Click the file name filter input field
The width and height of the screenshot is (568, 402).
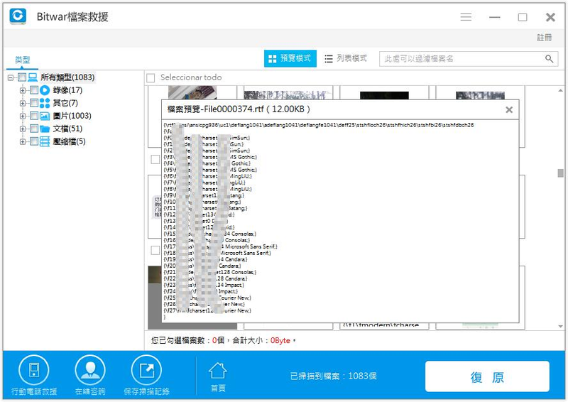click(469, 59)
